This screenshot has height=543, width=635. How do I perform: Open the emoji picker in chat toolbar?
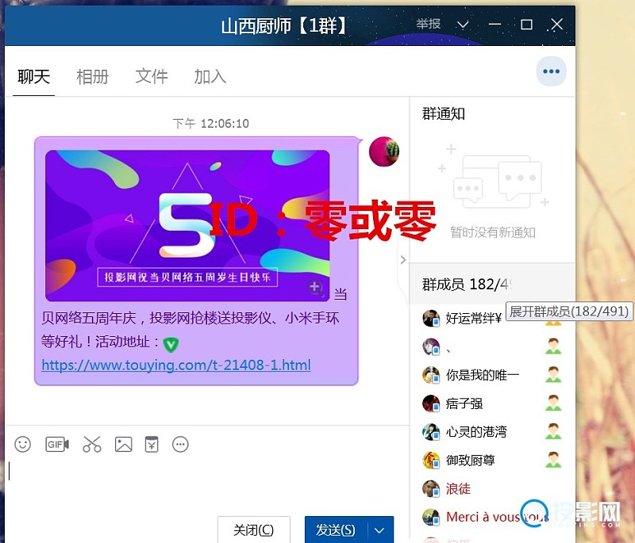[23, 445]
